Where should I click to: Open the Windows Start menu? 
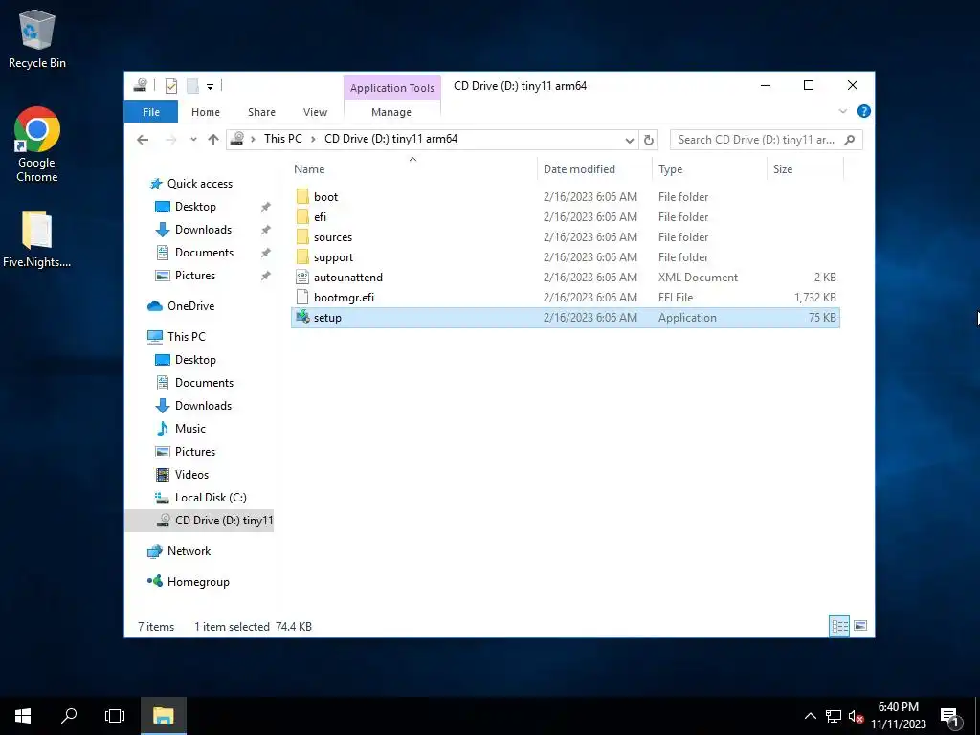(23, 716)
